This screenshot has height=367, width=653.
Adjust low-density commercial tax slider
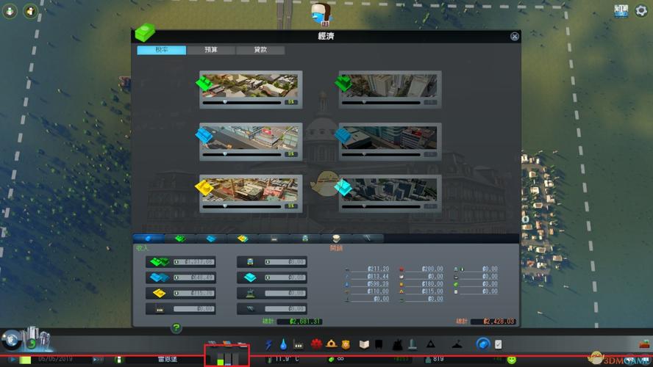coord(241,154)
